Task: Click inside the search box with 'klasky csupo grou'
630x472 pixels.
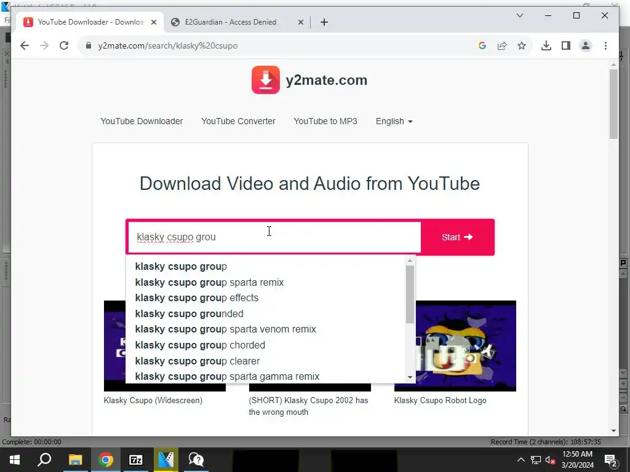Action: point(274,237)
